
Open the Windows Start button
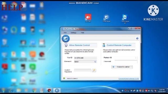pos(3,91)
